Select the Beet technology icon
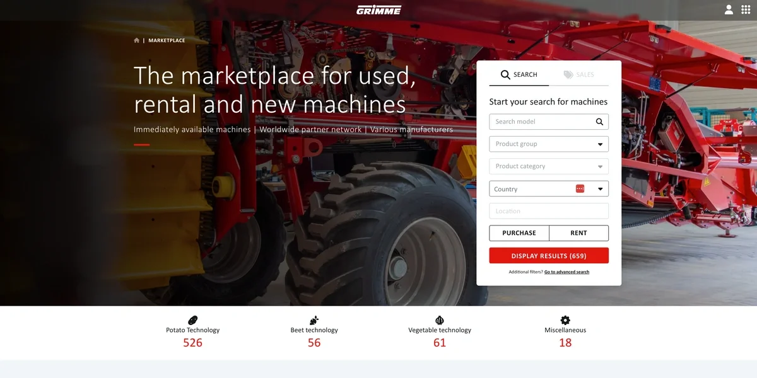757x378 pixels. 314,320
